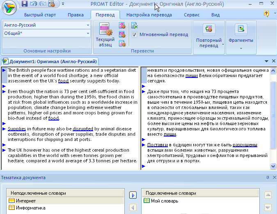Click paragraph marker before 'The UK however'
Viewport: 277px width, 214px height.
4,150
